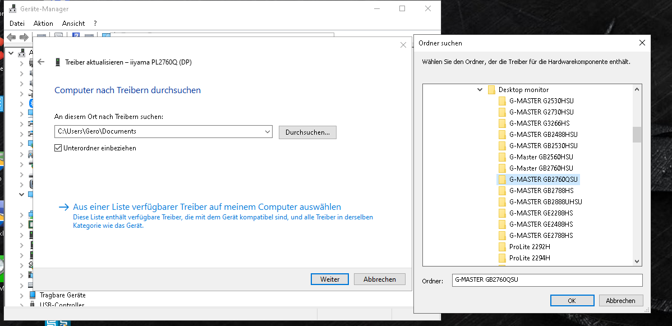
Task: Open the Aktion menu
Action: click(43, 23)
